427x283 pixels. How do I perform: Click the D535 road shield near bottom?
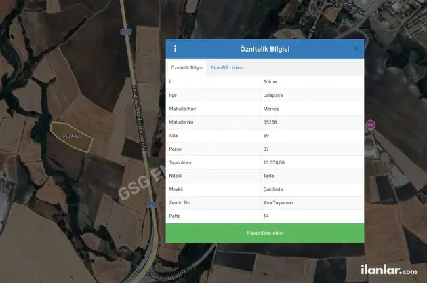(152, 204)
